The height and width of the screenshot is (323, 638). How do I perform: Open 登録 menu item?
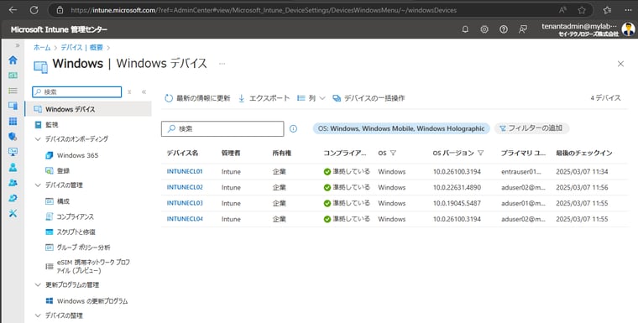pyautogui.click(x=63, y=171)
